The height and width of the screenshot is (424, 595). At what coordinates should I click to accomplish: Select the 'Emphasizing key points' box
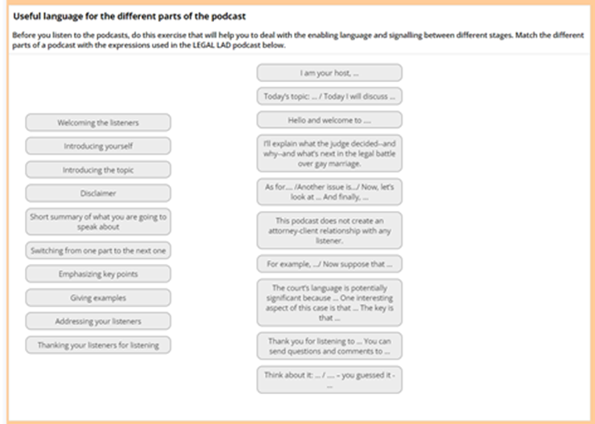(98, 274)
